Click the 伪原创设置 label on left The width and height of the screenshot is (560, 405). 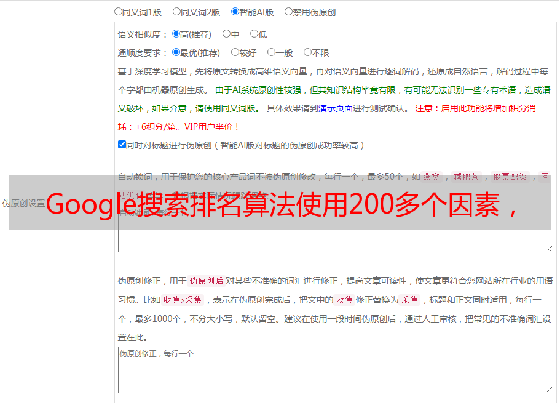click(x=23, y=203)
